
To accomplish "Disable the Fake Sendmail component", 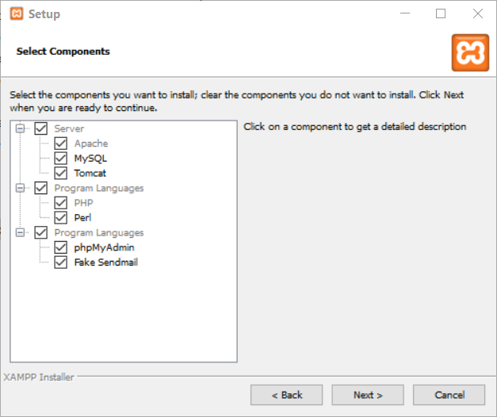I will point(60,262).
